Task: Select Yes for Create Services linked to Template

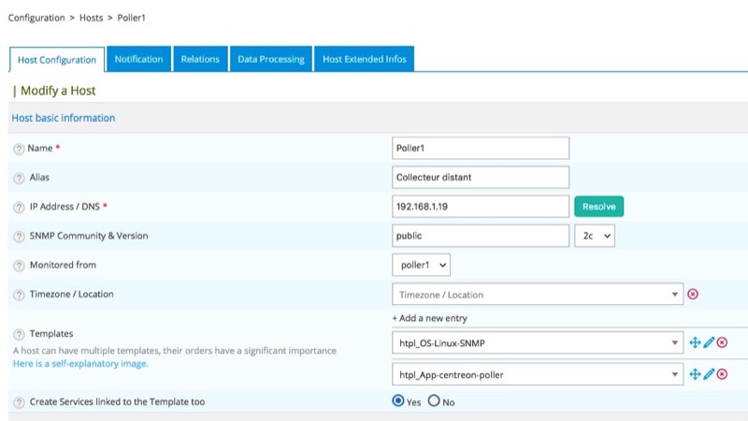Action: pyautogui.click(x=398, y=401)
